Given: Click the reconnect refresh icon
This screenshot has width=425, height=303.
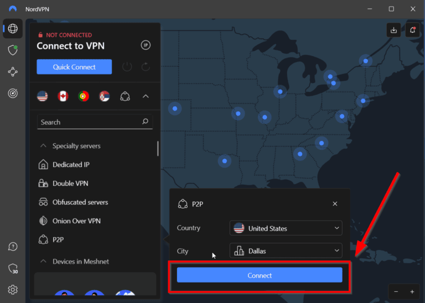Looking at the screenshot, I should 146,66.
